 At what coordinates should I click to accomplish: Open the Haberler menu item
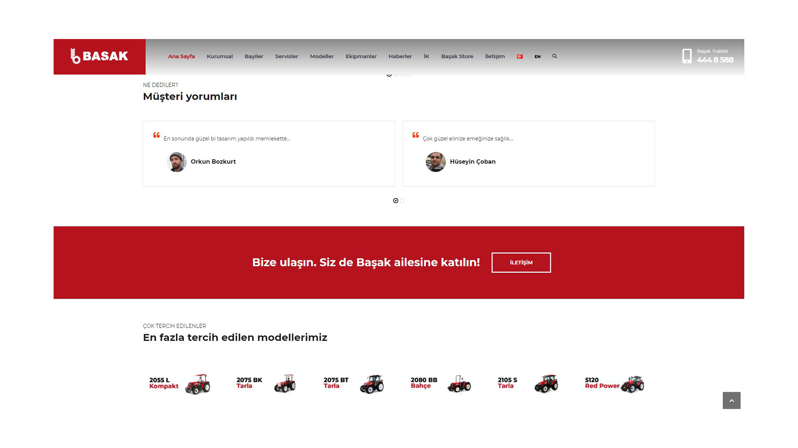click(x=400, y=56)
